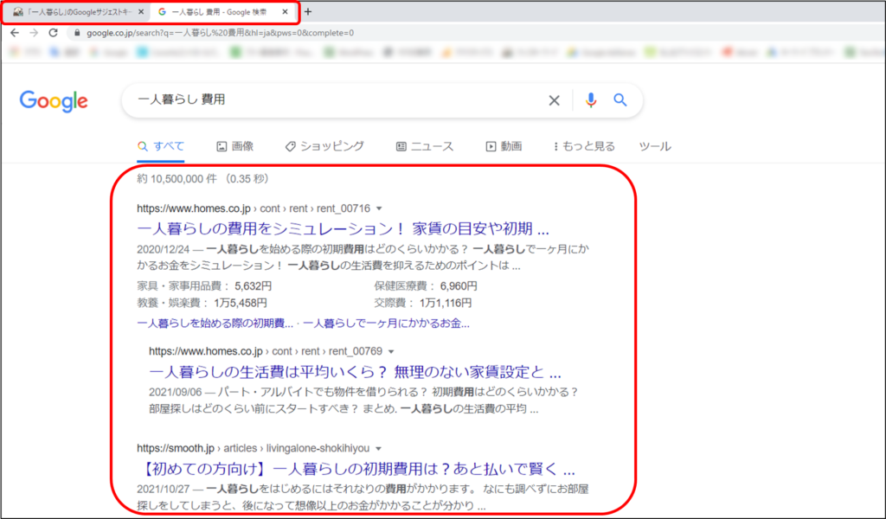
Task: Select the すべて results tab
Action: click(161, 146)
